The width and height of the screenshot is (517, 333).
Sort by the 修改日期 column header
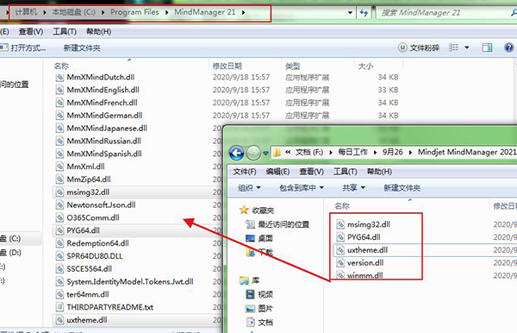[227, 66]
